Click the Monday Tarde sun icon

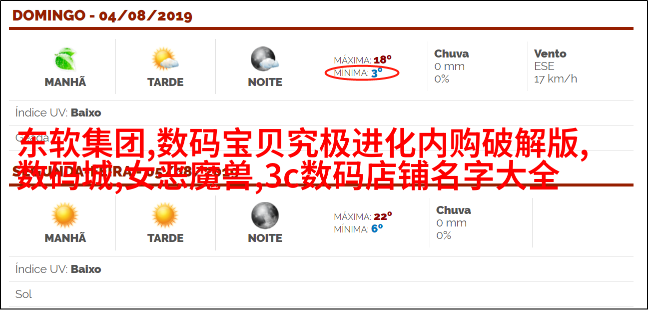165,215
